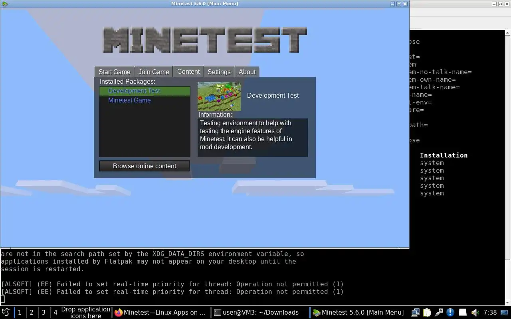Close the Minetest 5.6.0 window

click(x=405, y=4)
